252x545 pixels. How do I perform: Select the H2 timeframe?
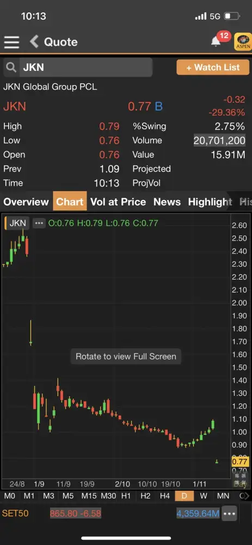(x=145, y=495)
